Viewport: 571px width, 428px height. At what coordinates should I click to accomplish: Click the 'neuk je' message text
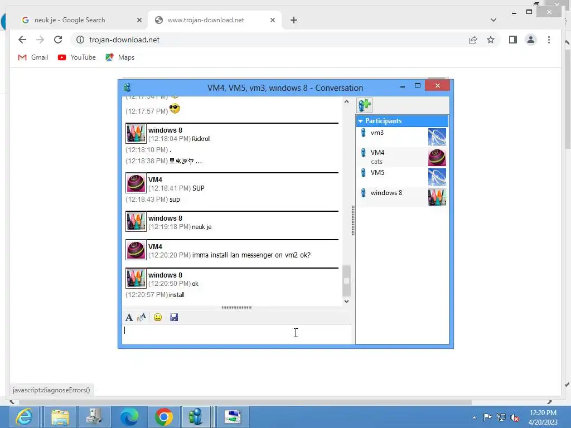pyautogui.click(x=202, y=227)
